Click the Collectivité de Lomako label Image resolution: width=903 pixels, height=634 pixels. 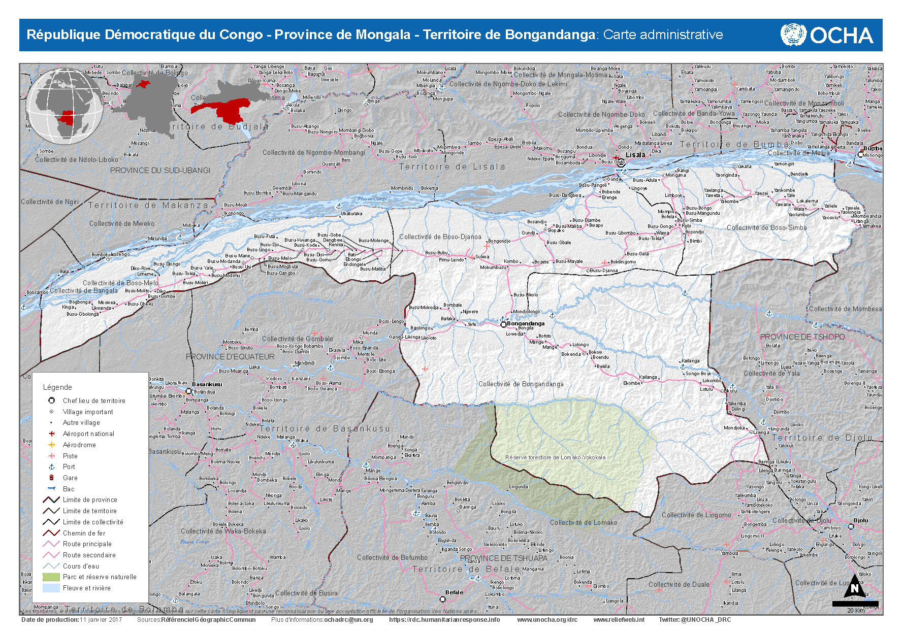tap(584, 523)
